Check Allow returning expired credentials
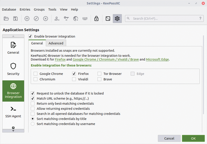Image resolution: width=207 pixels, height=144 pixels. click(x=33, y=109)
